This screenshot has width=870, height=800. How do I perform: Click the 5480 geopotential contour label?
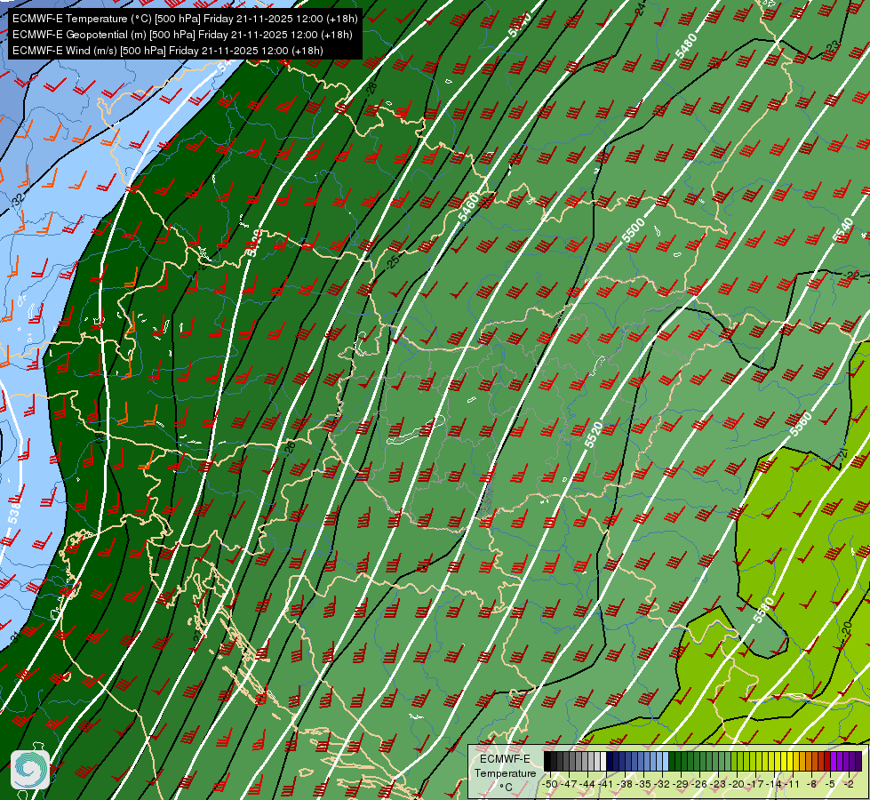click(686, 46)
